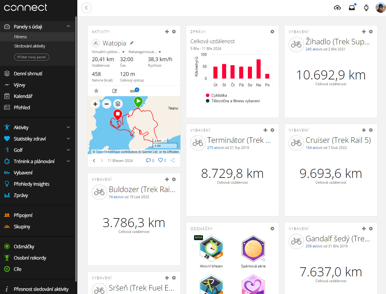The width and height of the screenshot is (386, 294).
Task: Go to Osobní rekordy page
Action: [x=30, y=258]
